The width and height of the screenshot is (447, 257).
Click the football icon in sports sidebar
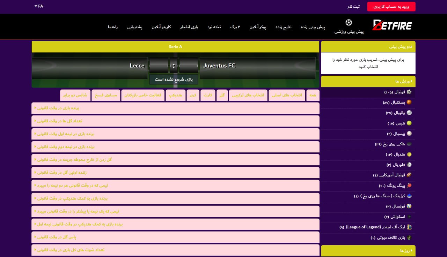[409, 92]
